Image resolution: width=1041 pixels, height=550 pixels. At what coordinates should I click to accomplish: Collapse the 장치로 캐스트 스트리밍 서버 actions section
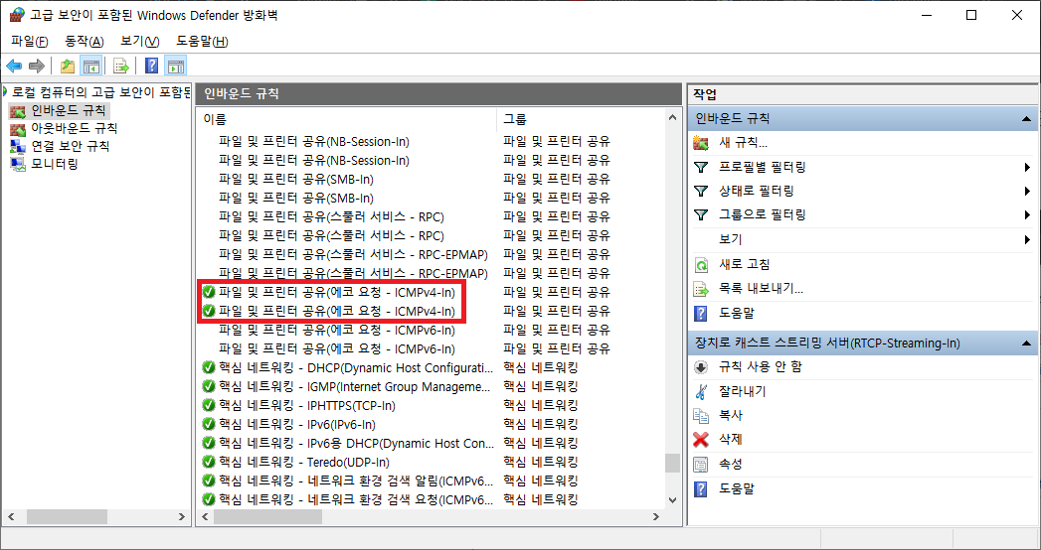pos(1026,344)
